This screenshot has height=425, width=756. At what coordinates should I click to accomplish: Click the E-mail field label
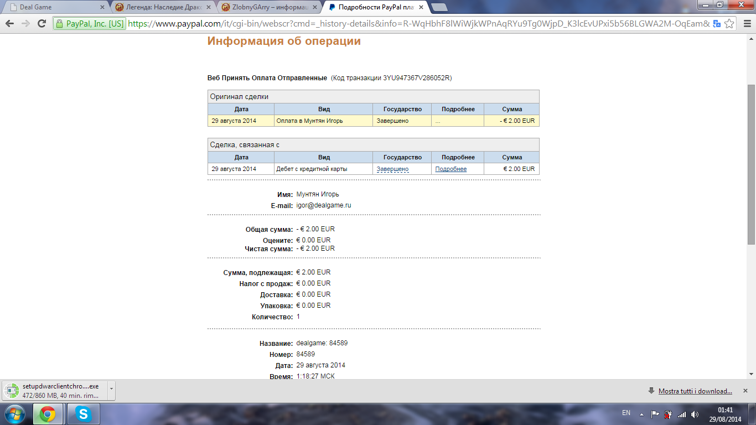[282, 206]
